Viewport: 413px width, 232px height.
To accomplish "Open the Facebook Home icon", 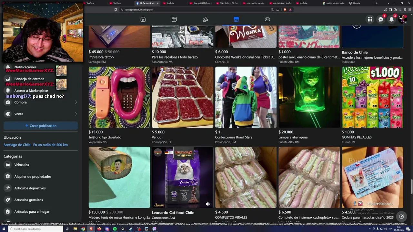I will 143,19.
